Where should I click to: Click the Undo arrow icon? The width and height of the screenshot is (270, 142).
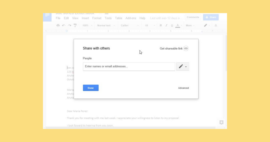pyautogui.click(x=64, y=26)
